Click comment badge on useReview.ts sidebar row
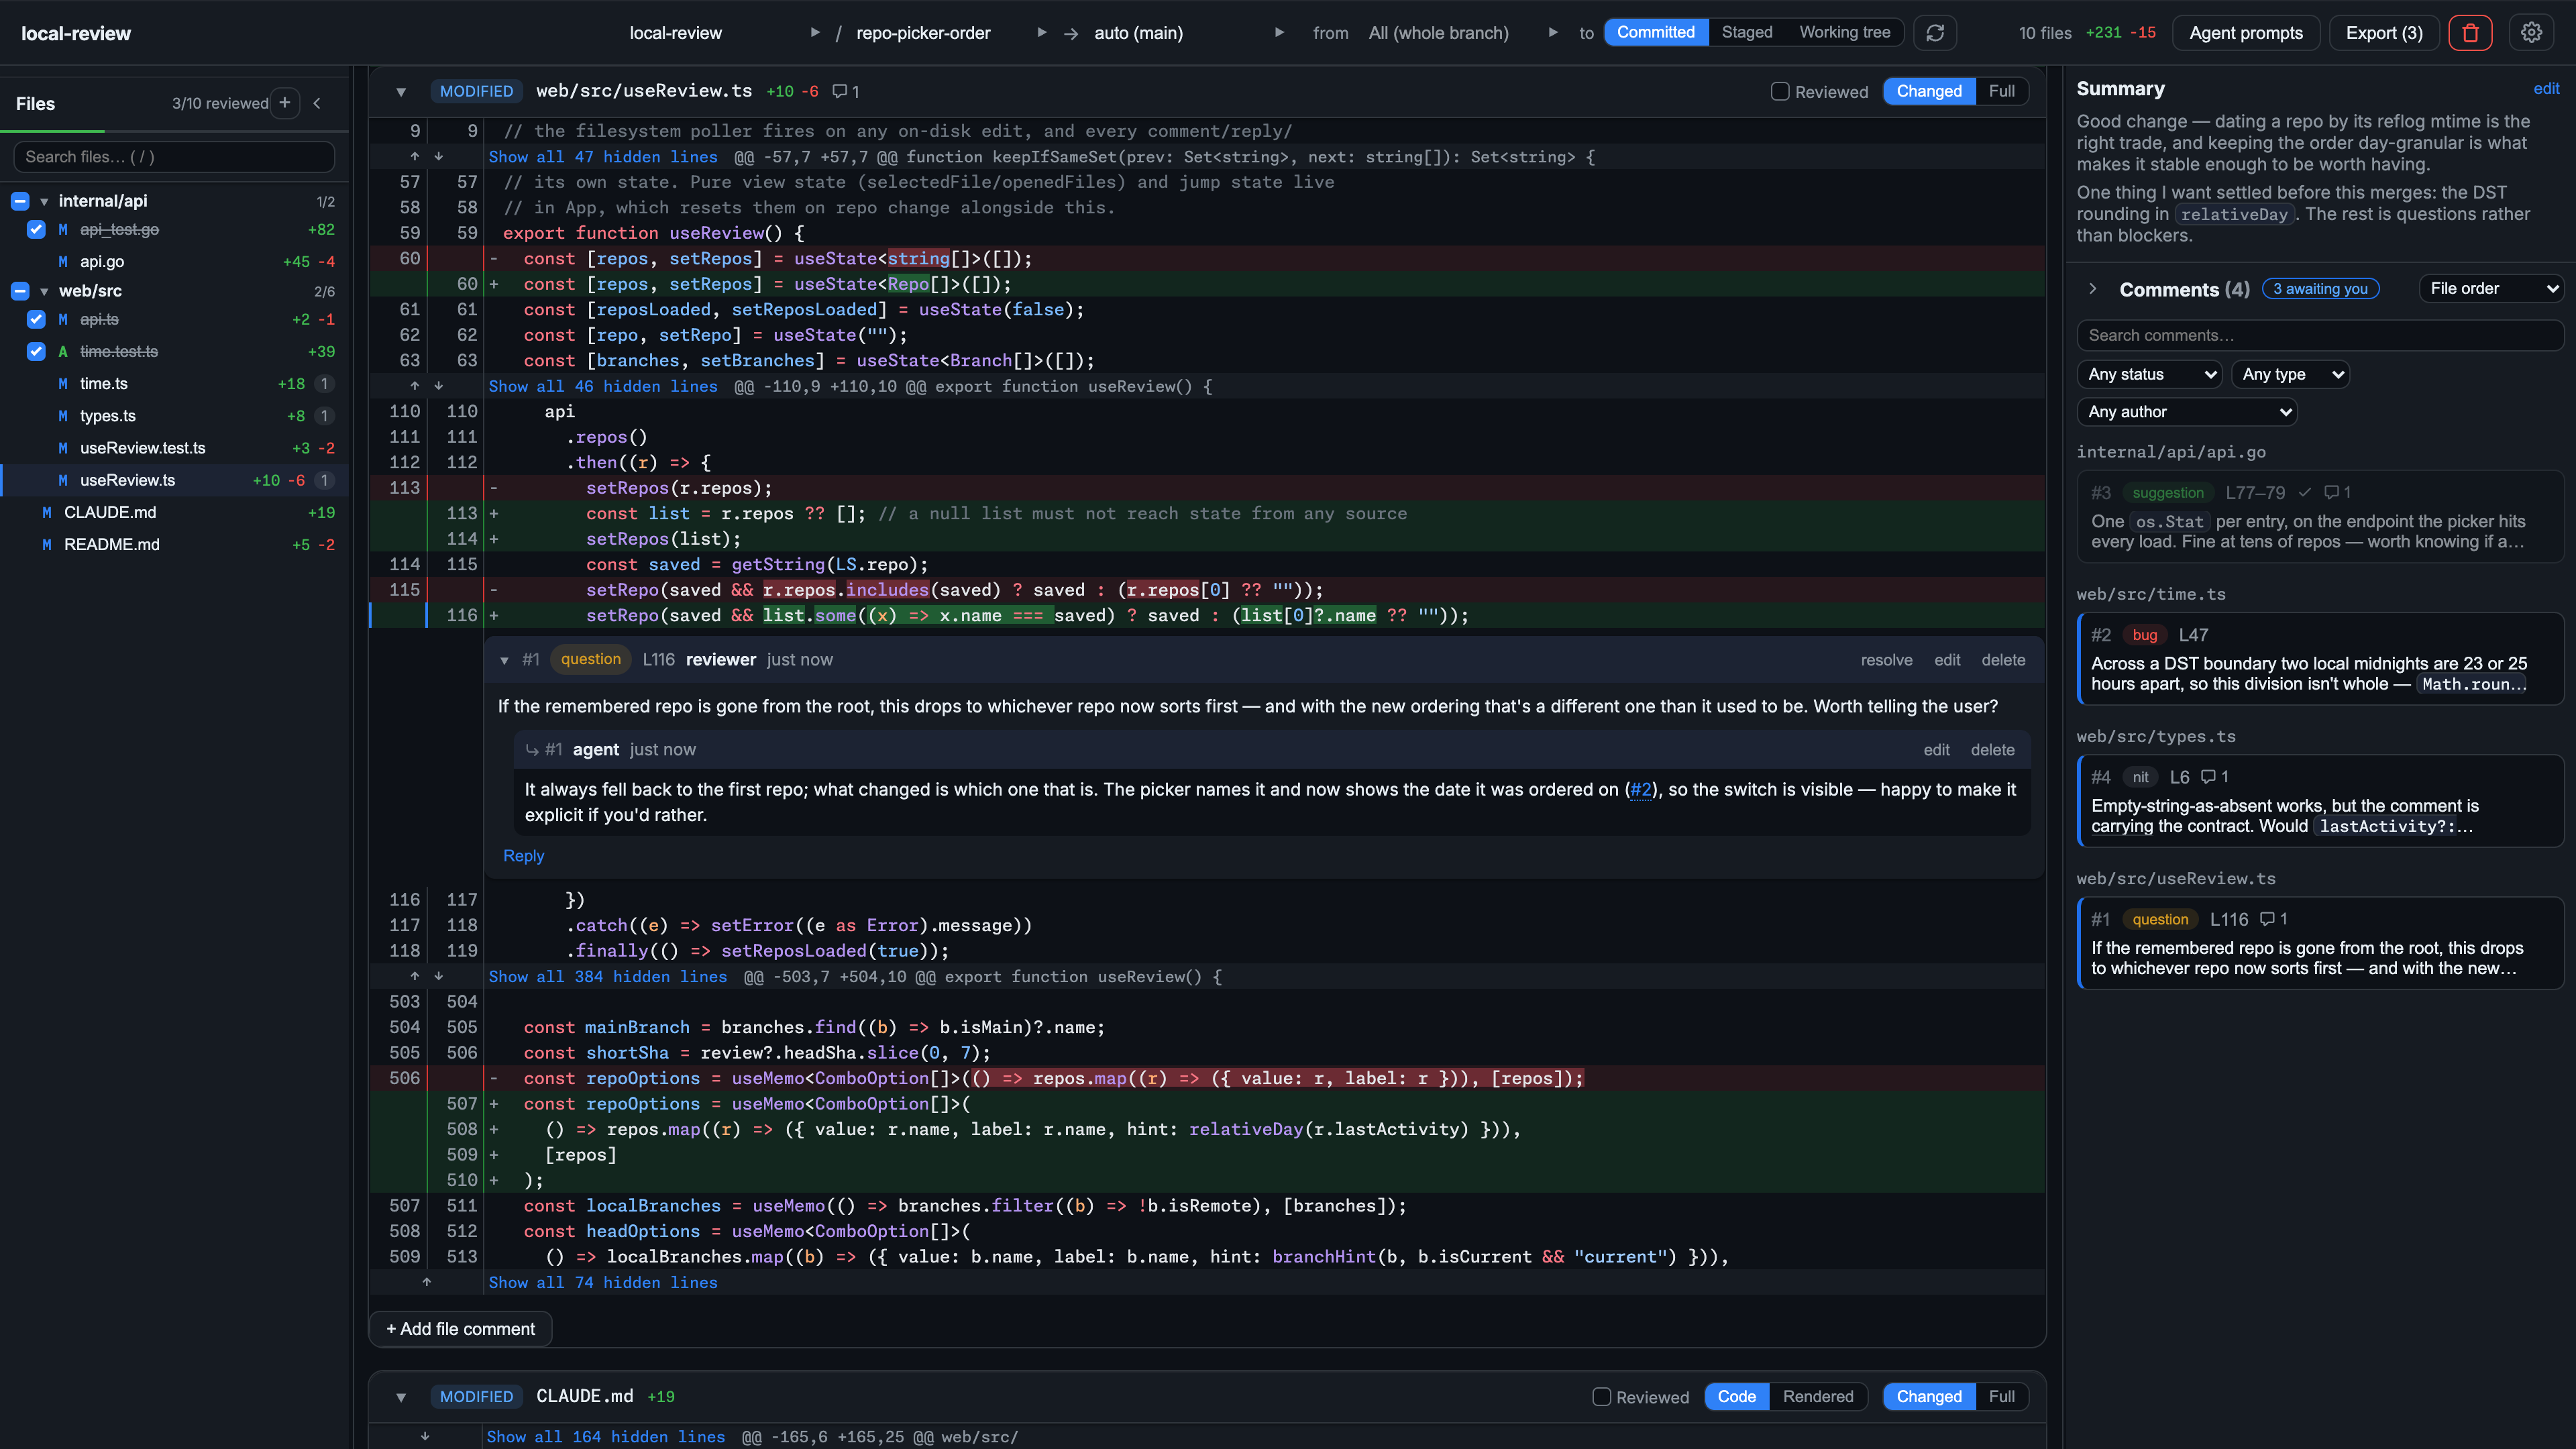The image size is (2576, 1449). (x=324, y=480)
